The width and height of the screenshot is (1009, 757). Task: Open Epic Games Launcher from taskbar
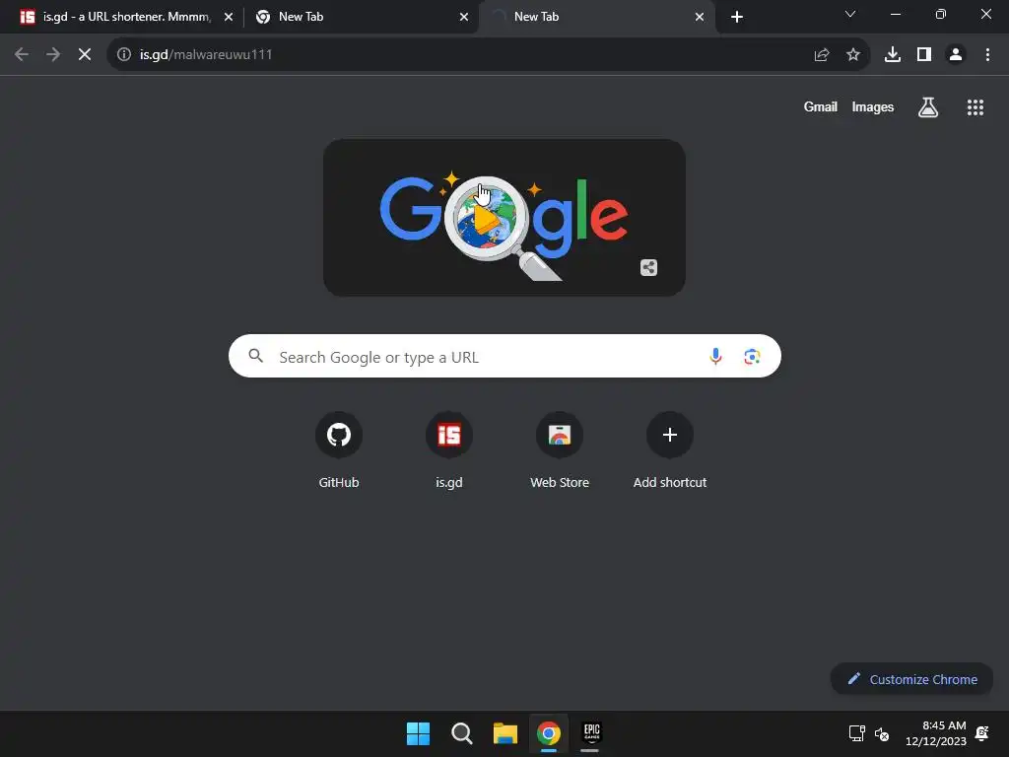click(591, 733)
